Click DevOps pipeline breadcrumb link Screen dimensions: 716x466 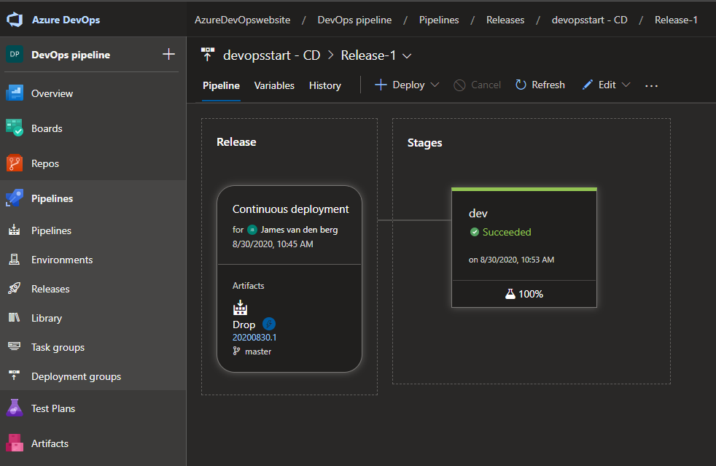(354, 20)
